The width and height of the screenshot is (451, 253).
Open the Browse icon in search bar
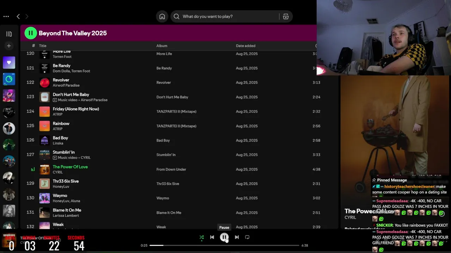click(x=286, y=17)
